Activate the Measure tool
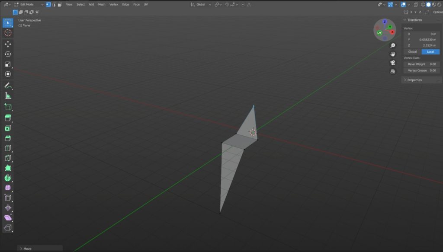 tap(8, 96)
